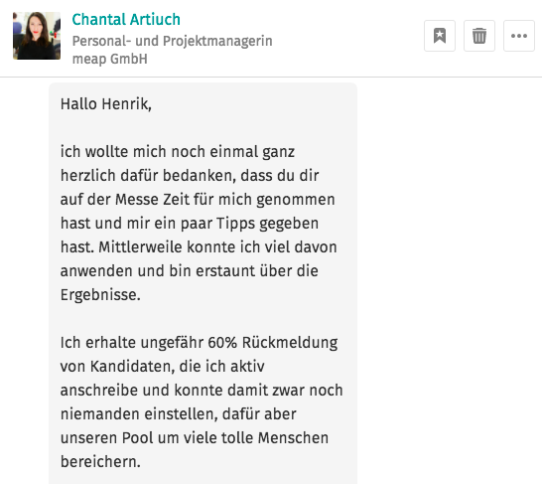Click the line starting ich wollte mich

[178, 151]
